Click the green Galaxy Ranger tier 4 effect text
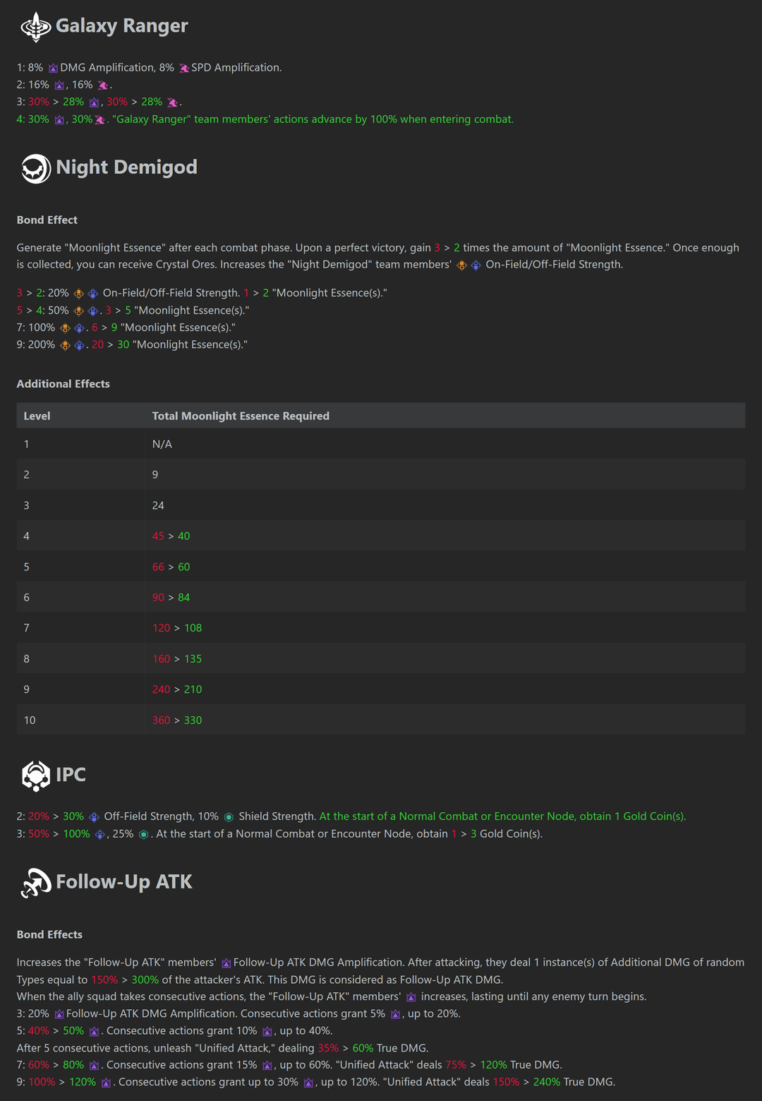This screenshot has height=1101, width=762. coord(313,119)
